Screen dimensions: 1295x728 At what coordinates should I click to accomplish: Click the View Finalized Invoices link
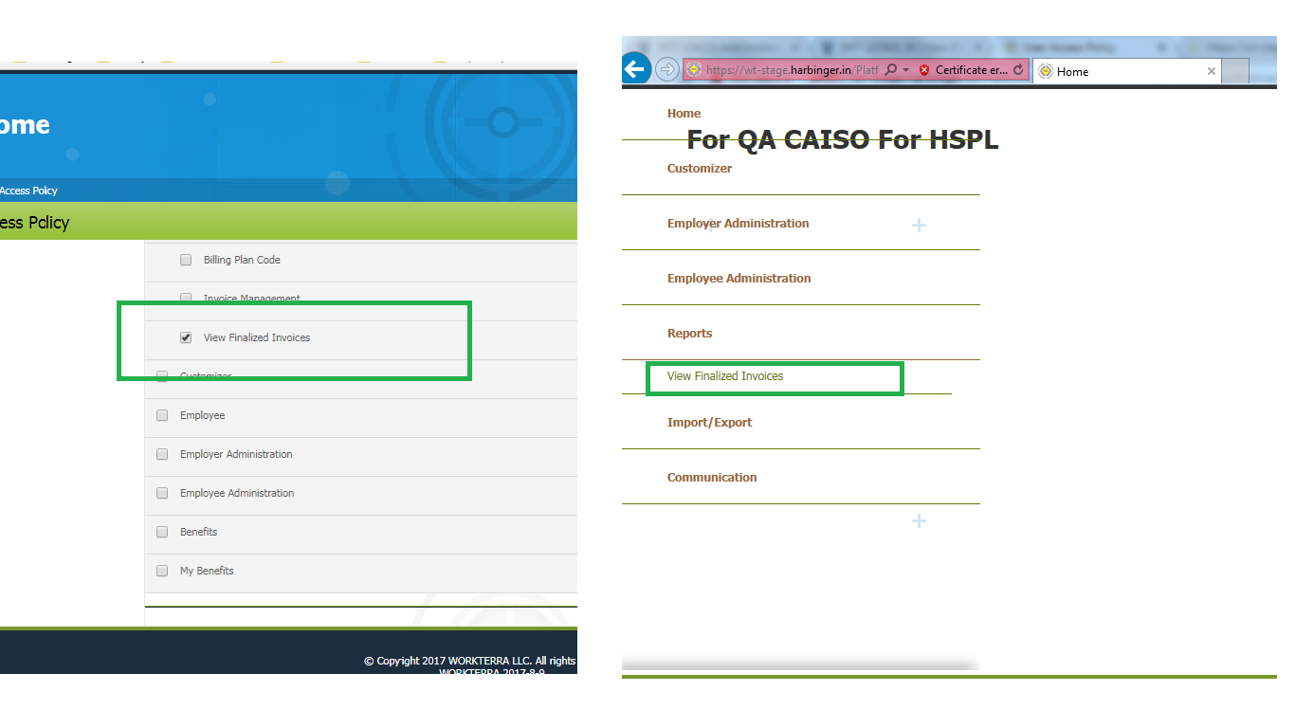(x=725, y=376)
